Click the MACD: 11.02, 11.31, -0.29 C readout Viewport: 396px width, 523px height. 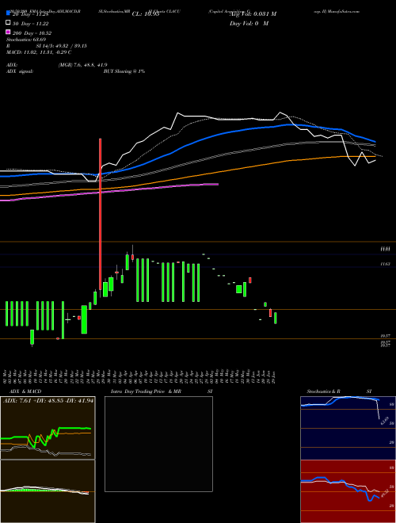click(x=39, y=52)
